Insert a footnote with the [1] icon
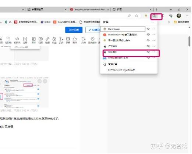 [25, 40]
